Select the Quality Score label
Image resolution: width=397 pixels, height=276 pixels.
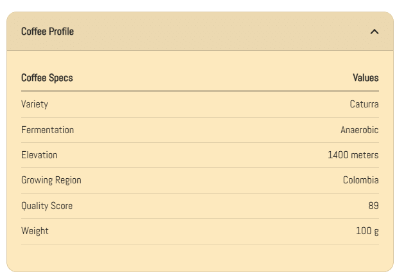pyautogui.click(x=47, y=206)
